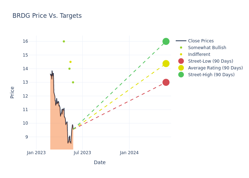Click the large green Street-High marker on chart
249x178 pixels.
[x=166, y=41]
